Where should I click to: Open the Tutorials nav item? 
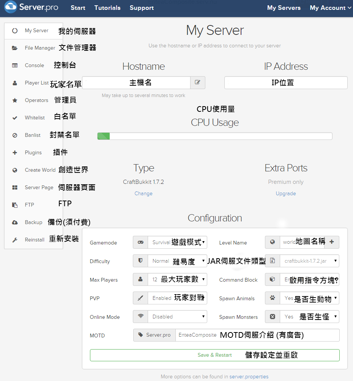tap(107, 8)
